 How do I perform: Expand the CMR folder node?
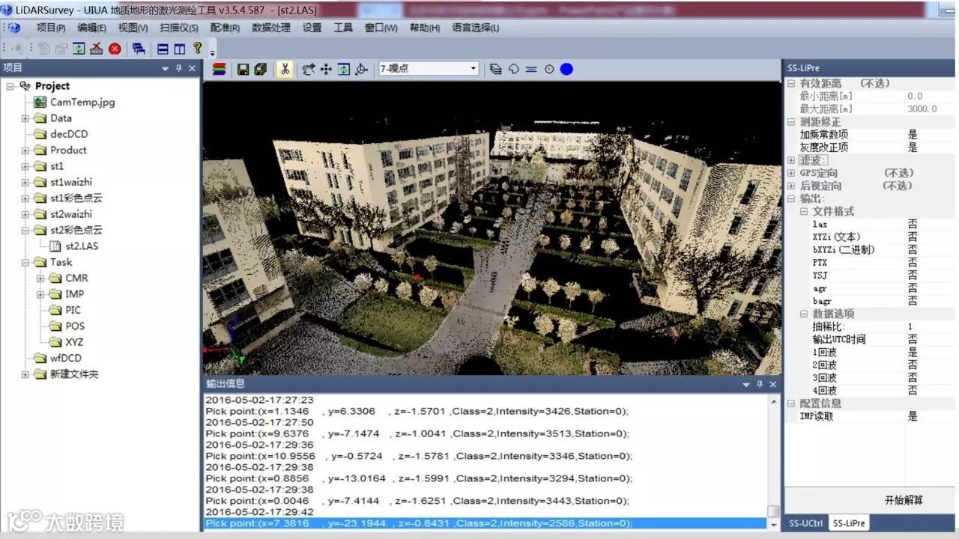click(x=40, y=278)
